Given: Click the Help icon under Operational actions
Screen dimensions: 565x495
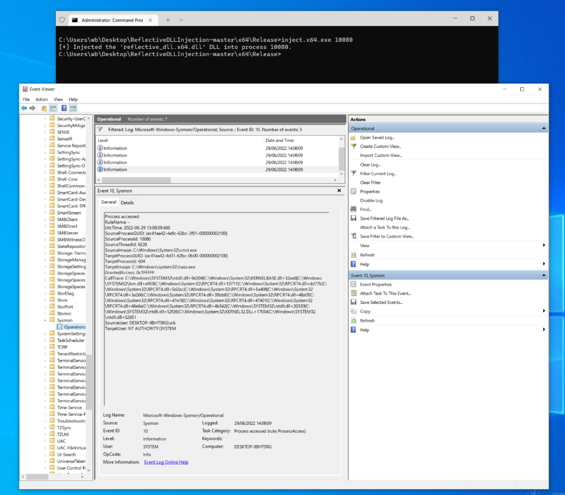Looking at the screenshot, I should [x=354, y=264].
